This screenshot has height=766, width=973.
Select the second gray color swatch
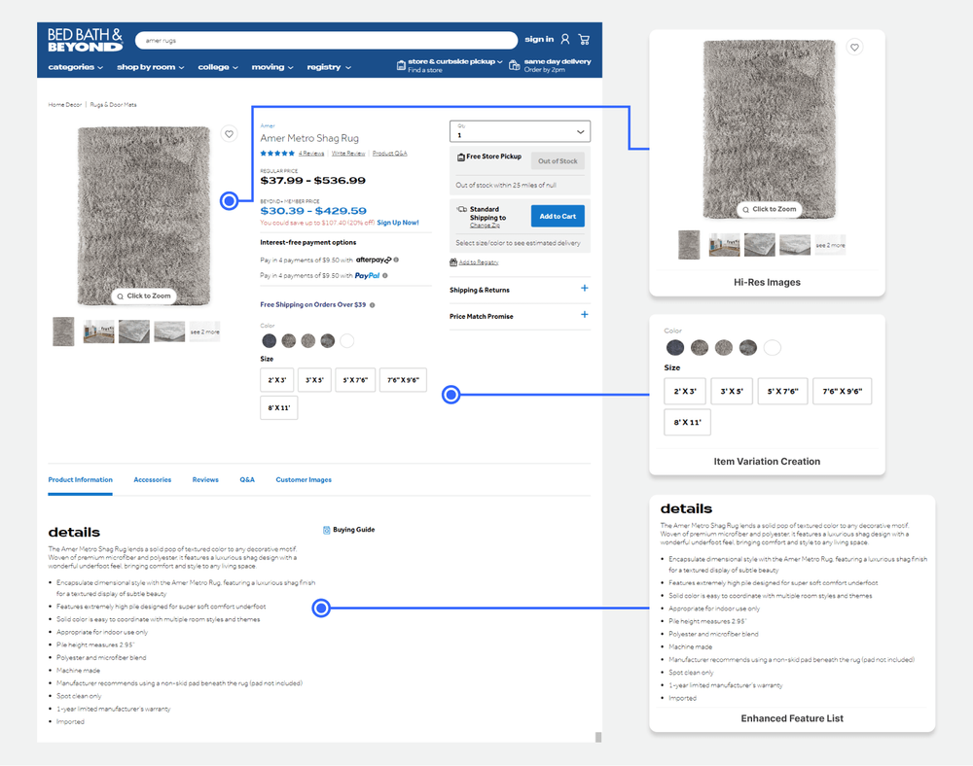307,341
